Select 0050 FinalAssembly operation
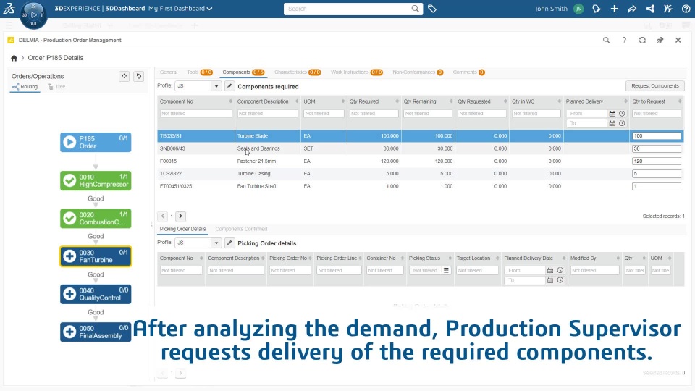The height and width of the screenshot is (391, 695). pyautogui.click(x=96, y=332)
